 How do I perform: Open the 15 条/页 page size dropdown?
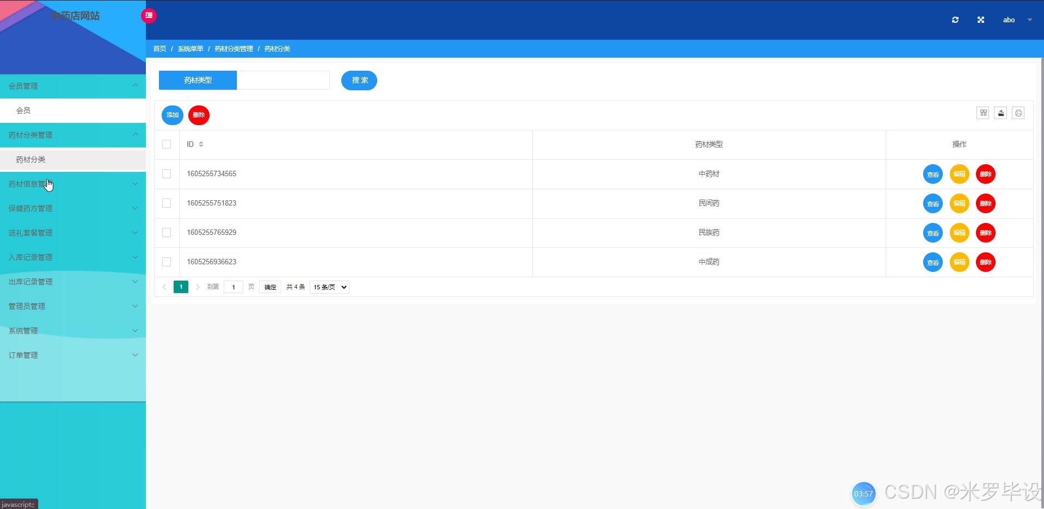coord(329,287)
